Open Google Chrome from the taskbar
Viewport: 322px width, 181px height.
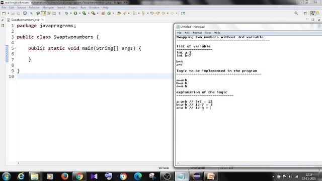coord(79,176)
